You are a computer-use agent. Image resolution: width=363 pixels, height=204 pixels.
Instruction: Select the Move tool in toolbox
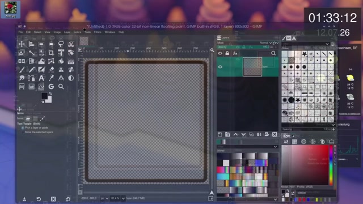point(22,44)
